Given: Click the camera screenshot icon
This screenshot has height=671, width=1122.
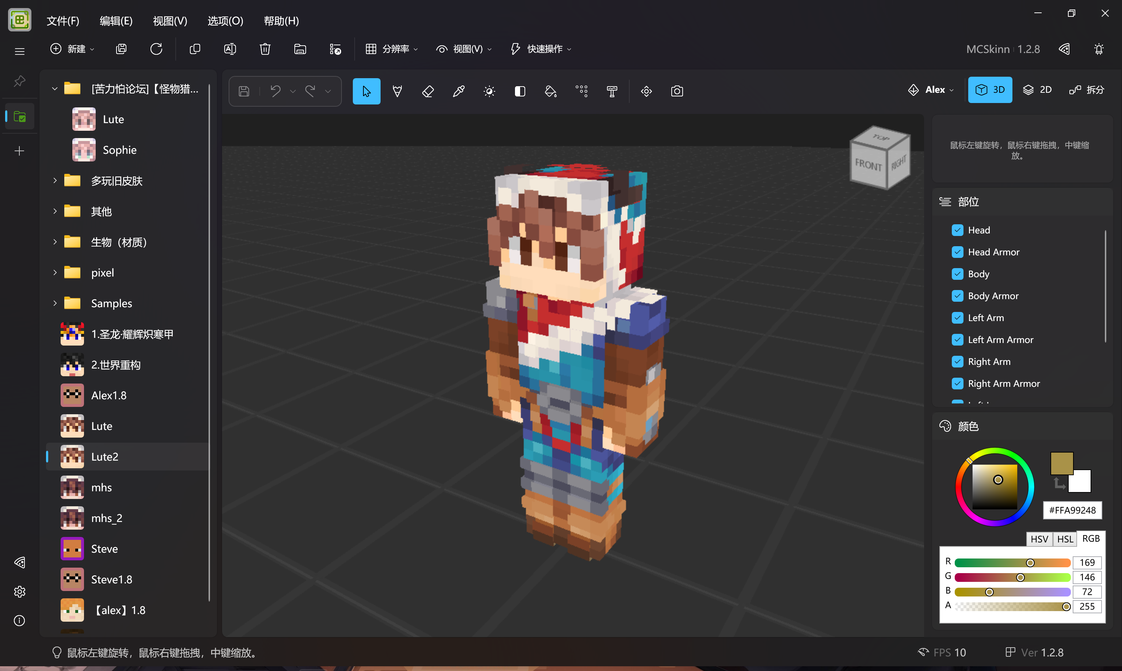Looking at the screenshot, I should click(x=677, y=91).
